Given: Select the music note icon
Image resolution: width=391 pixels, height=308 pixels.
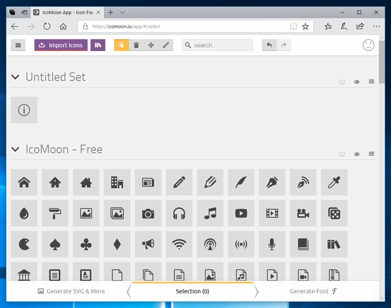Looking at the screenshot, I should tap(210, 213).
